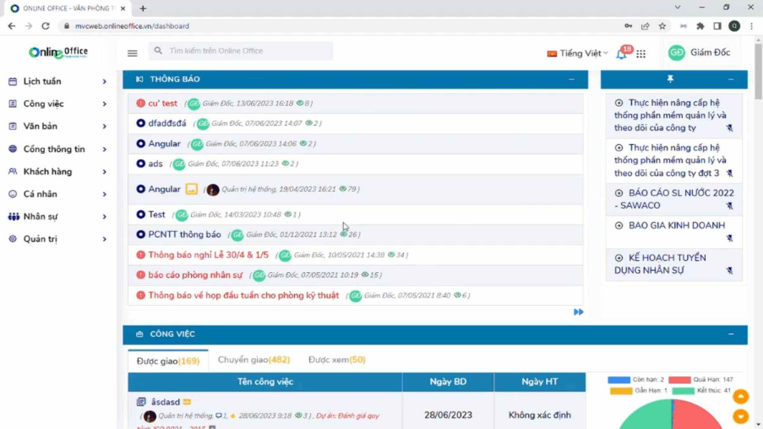The image size is (763, 429).
Task: Open the apps grid icon
Action: 641,54
